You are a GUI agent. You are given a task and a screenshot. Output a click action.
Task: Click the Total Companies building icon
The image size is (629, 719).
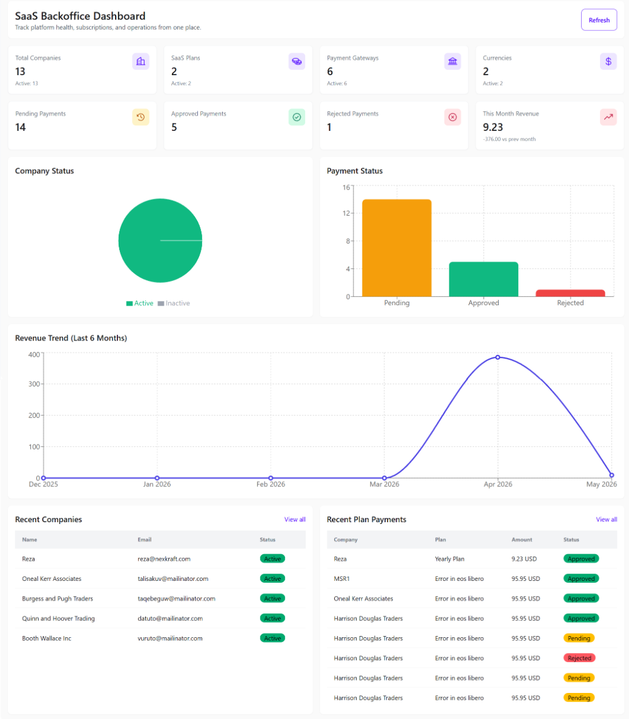[x=140, y=61]
